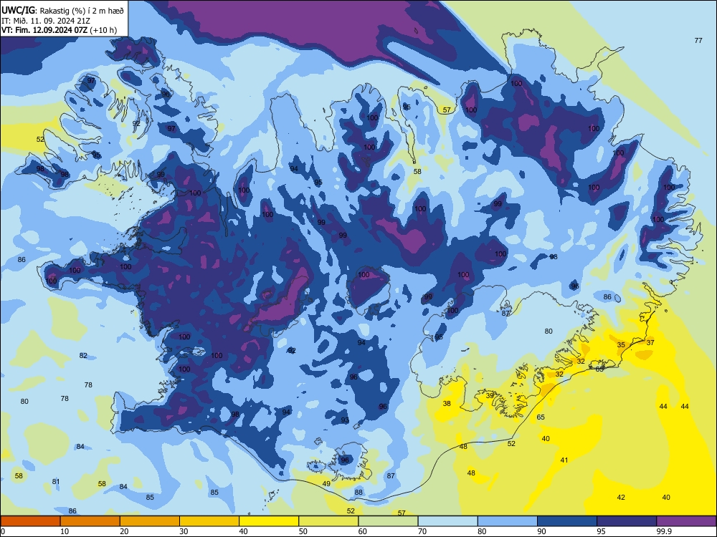Click the humidity value '81' on the map

pos(56,481)
